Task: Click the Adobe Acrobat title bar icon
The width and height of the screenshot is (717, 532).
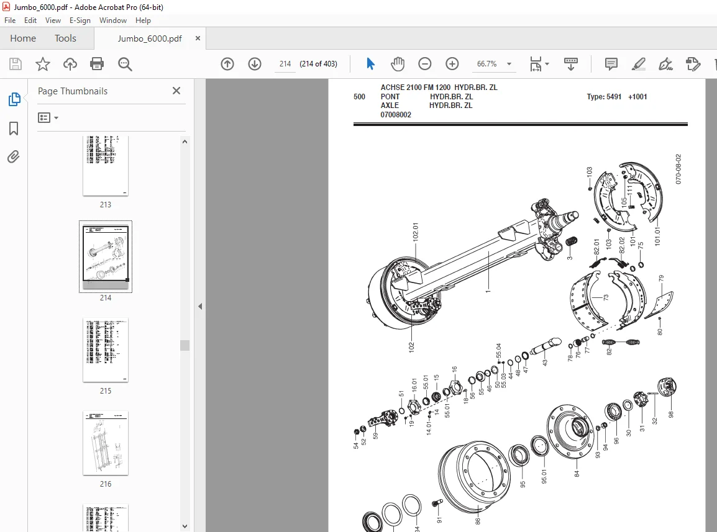Action: (x=6, y=7)
